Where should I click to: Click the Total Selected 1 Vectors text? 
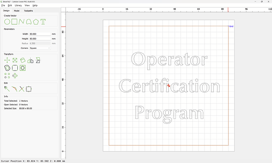click(x=16, y=101)
